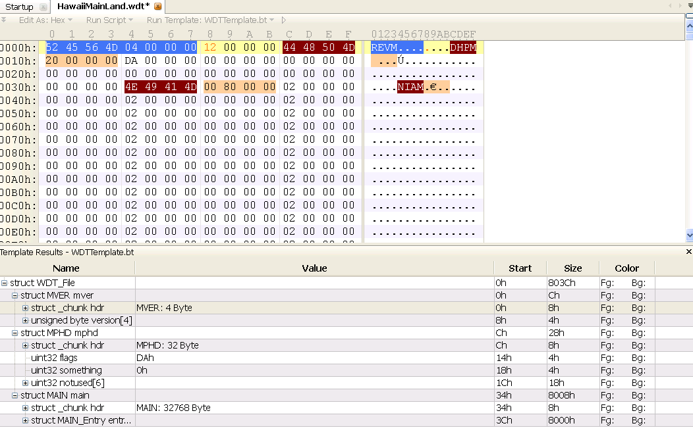This screenshot has width=693, height=436.
Task: Click the start value 3Ch
Action: click(504, 421)
